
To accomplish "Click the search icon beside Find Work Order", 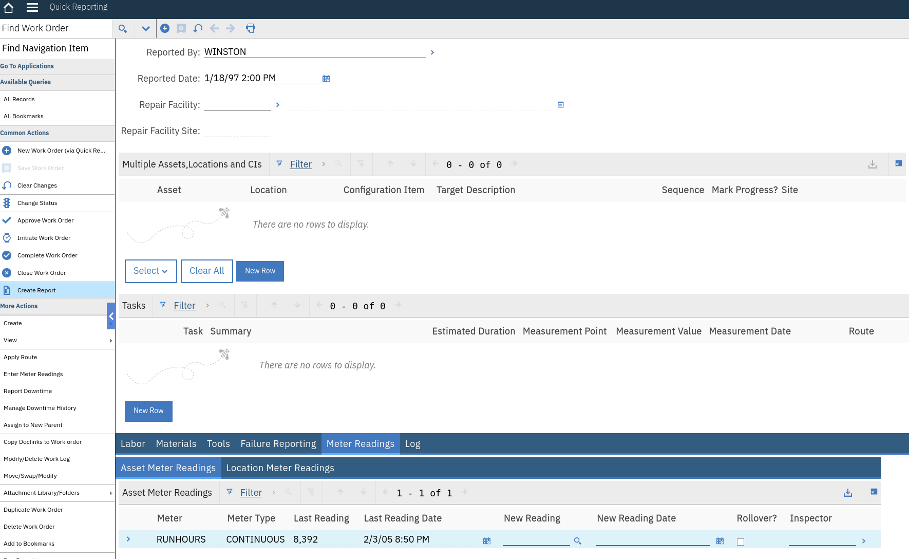I will (x=123, y=29).
